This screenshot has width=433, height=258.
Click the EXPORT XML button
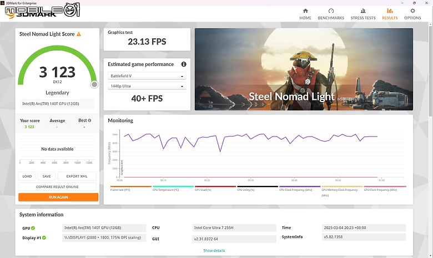click(77, 176)
